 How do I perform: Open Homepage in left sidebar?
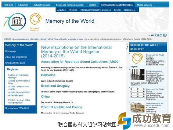11,51
